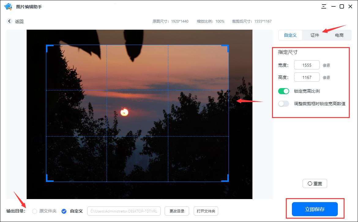Switch to the 电商 tab
This screenshot has height=222, width=358.
pyautogui.click(x=339, y=35)
